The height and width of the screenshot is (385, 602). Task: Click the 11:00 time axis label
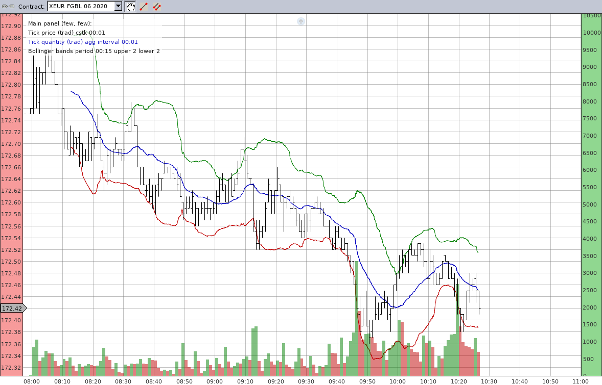[581, 381]
